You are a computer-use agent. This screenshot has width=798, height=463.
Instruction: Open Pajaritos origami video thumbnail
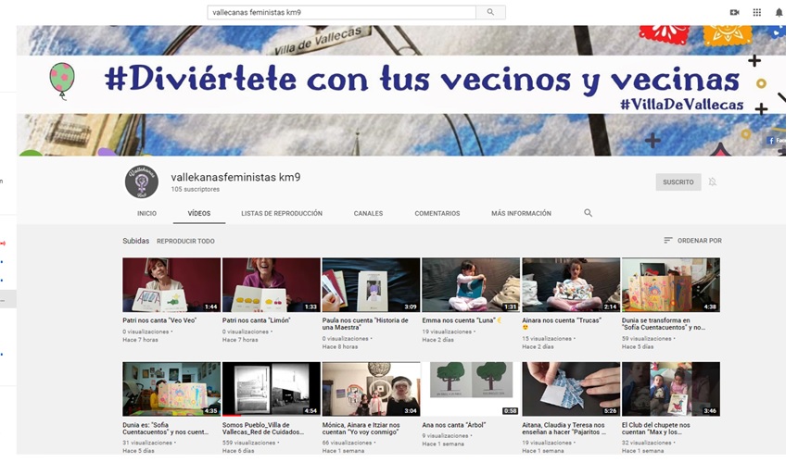click(x=571, y=389)
